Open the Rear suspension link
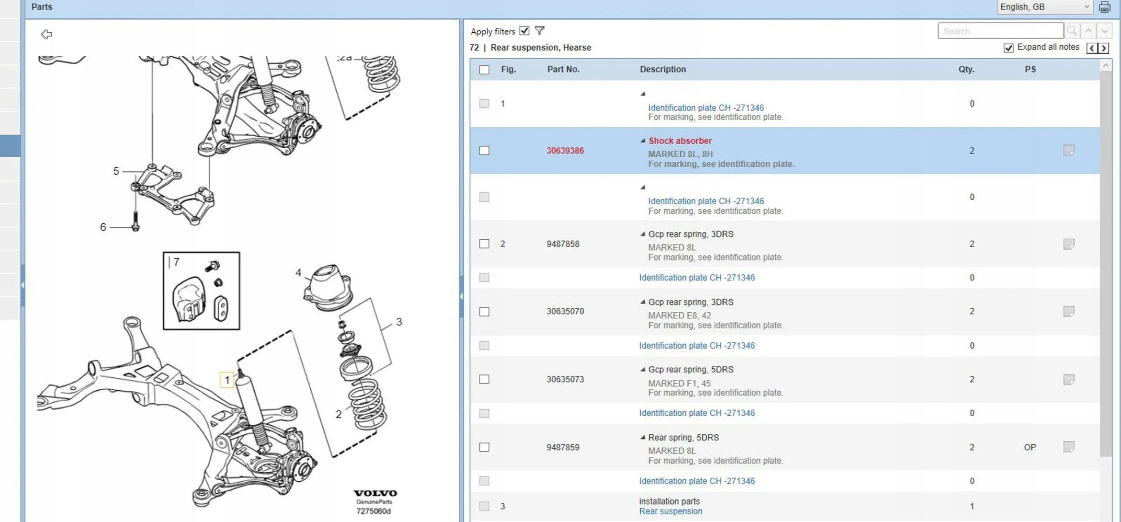 (x=670, y=511)
